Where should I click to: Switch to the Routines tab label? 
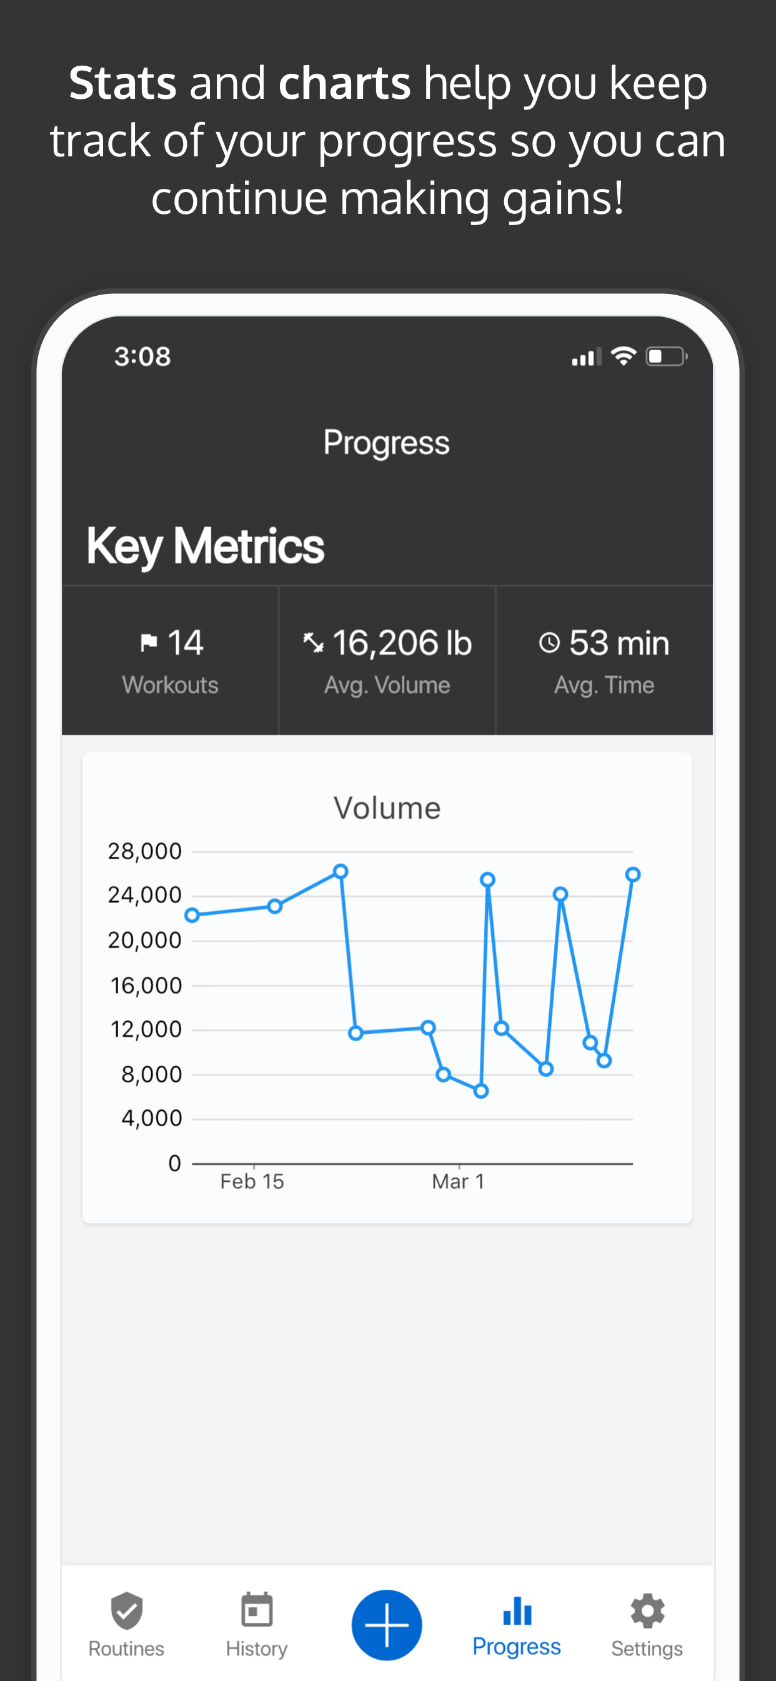click(126, 1648)
